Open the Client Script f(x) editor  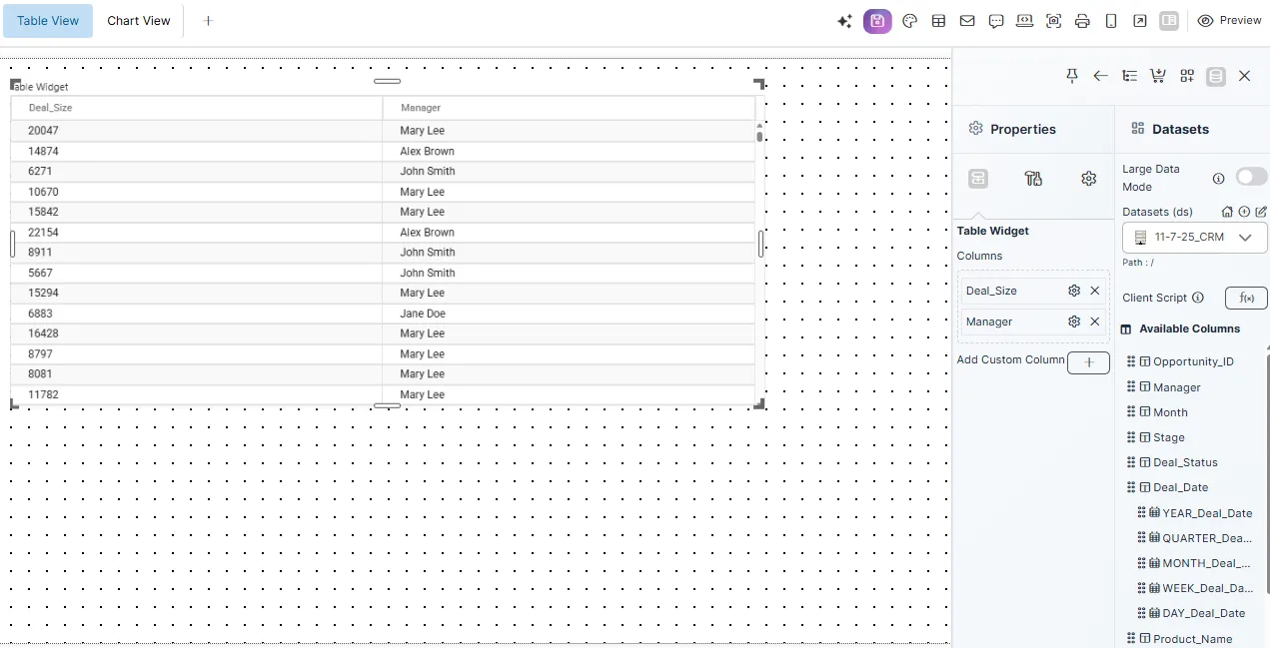tap(1246, 298)
